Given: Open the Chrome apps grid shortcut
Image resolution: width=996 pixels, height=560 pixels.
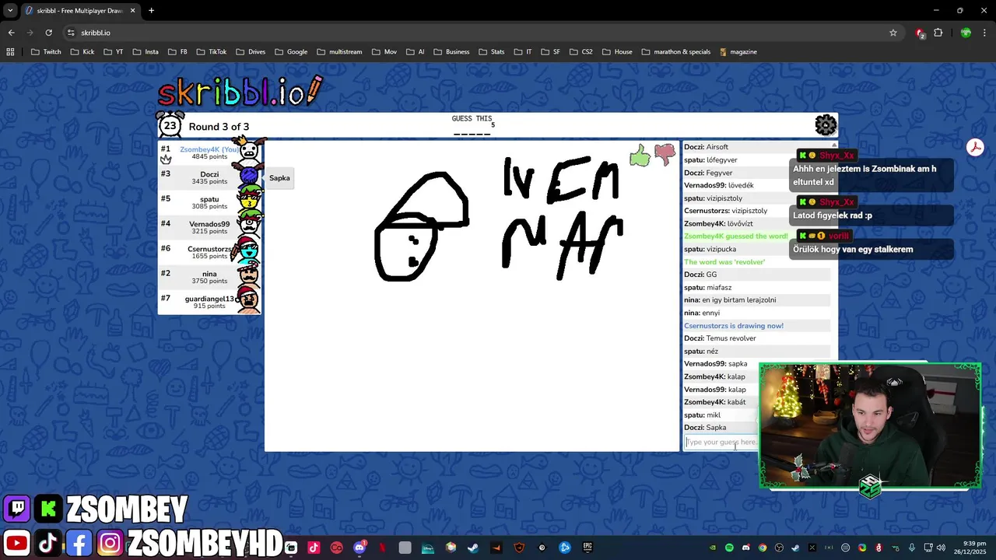Looking at the screenshot, I should coord(10,52).
